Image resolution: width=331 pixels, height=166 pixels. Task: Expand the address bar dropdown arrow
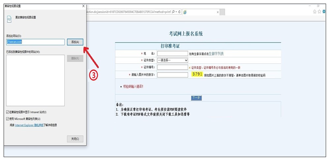(176, 12)
